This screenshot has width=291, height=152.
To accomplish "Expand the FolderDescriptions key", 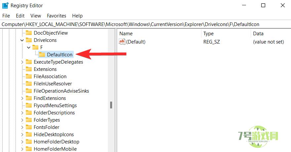I will pos(22,113).
